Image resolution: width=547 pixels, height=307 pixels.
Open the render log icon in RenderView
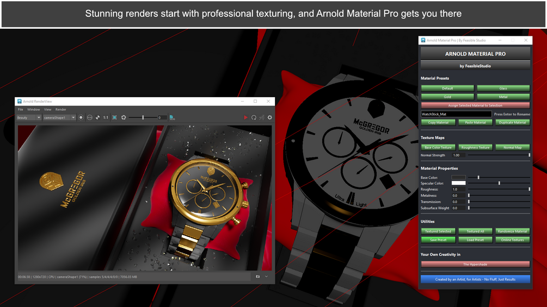coord(172,118)
